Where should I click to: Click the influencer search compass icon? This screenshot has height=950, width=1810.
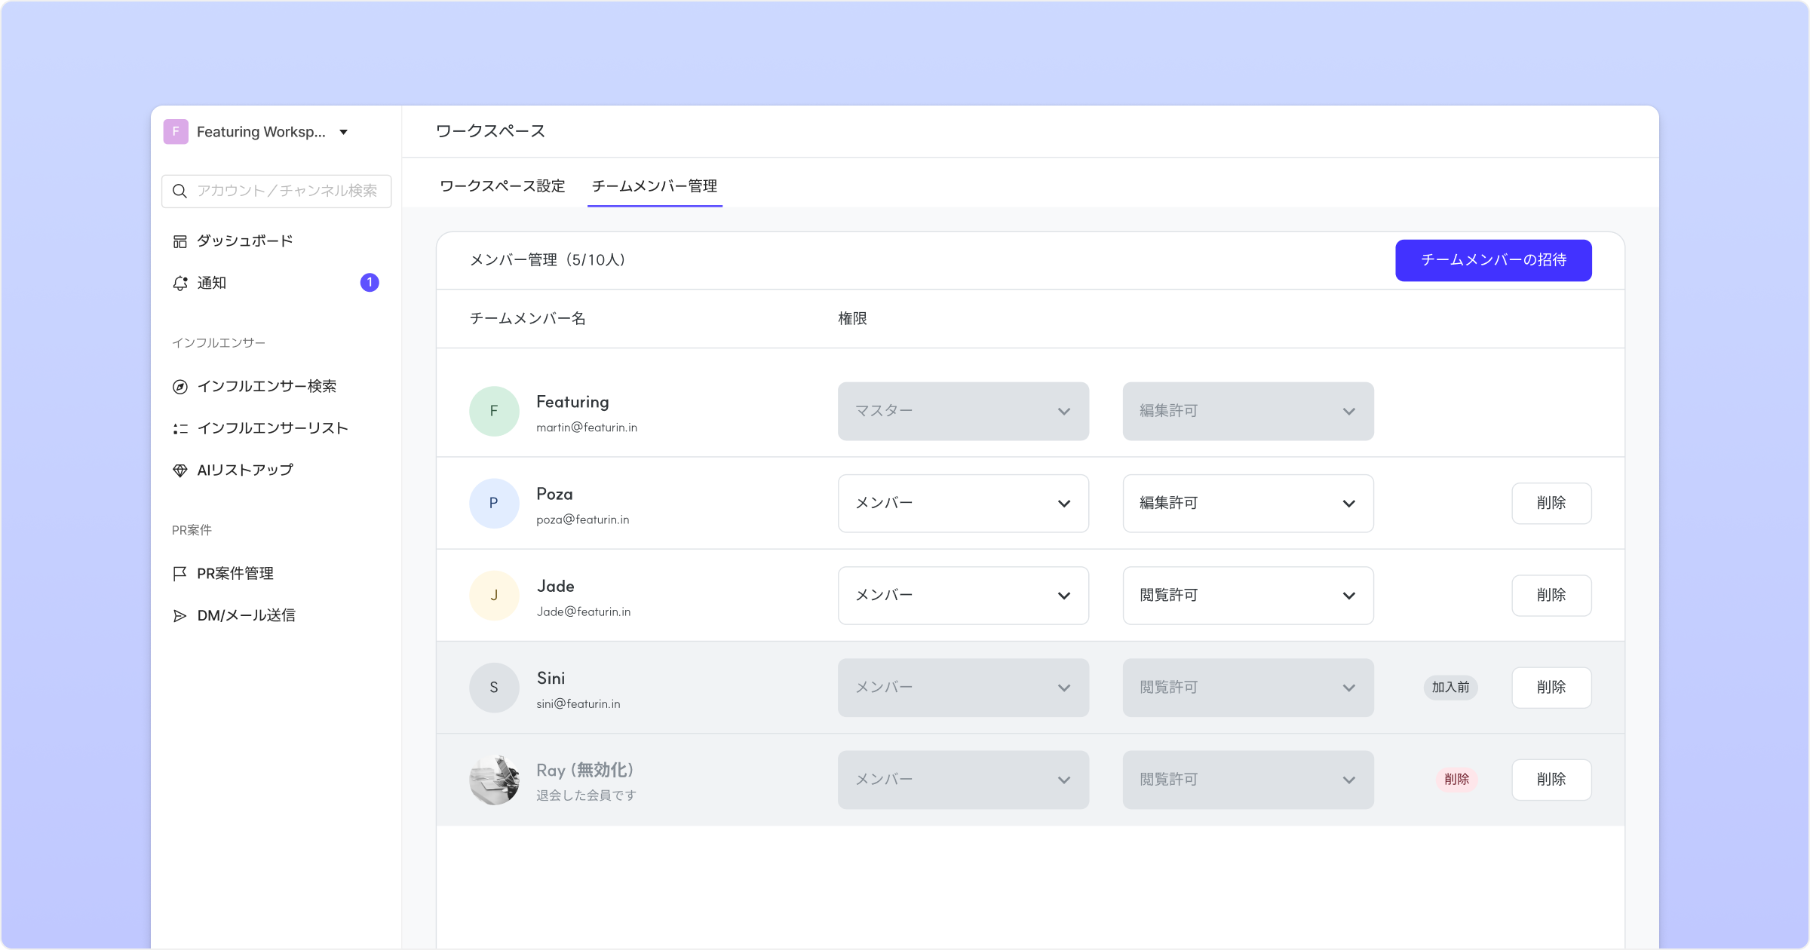pyautogui.click(x=179, y=387)
